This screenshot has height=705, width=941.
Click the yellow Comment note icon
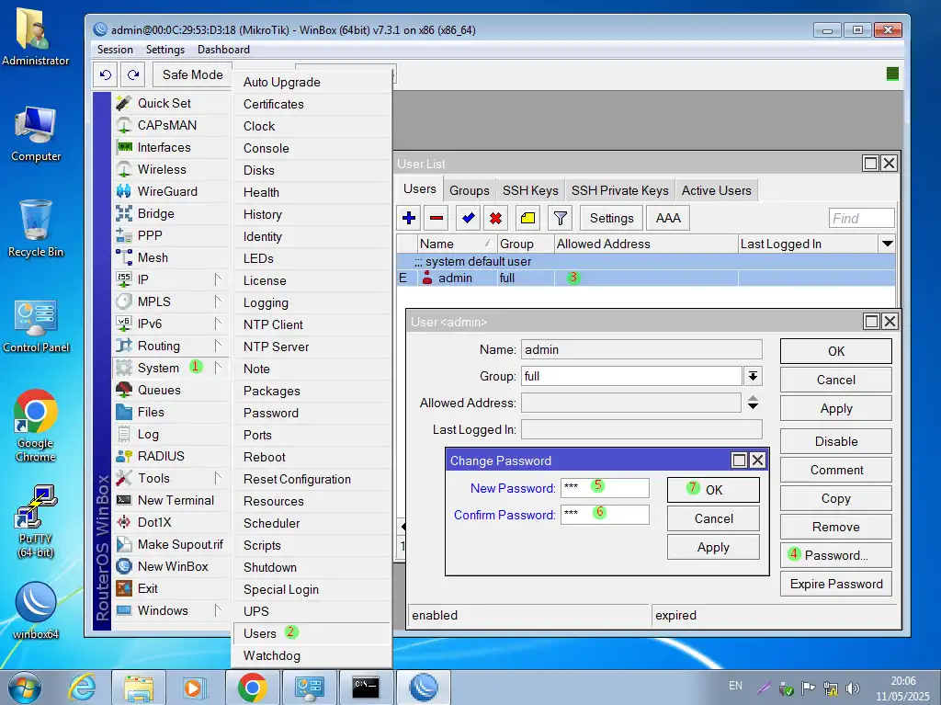click(x=527, y=218)
